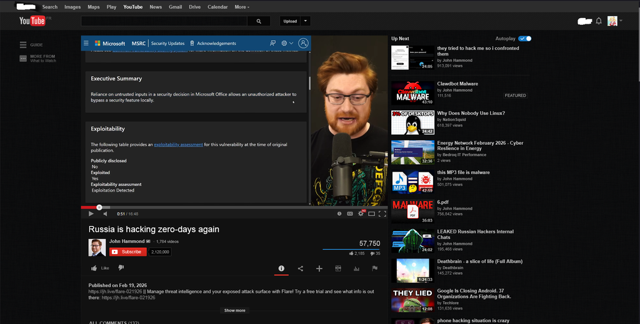Viewport: 640px width, 324px height.
Task: Open the dropdown arrow beside Upload
Action: (x=305, y=21)
